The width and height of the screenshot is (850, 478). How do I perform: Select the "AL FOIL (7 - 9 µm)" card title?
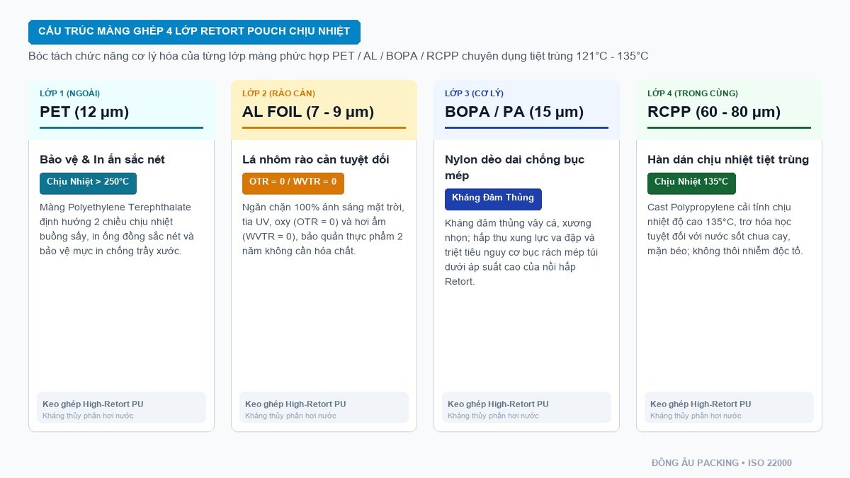coord(308,112)
